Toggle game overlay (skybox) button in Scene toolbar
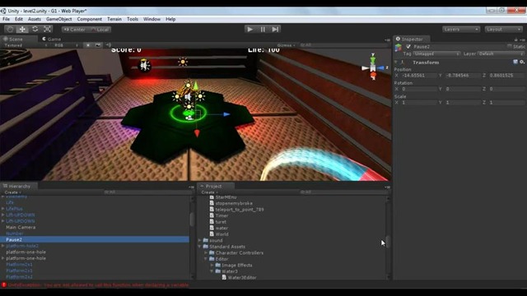 tap(98, 45)
